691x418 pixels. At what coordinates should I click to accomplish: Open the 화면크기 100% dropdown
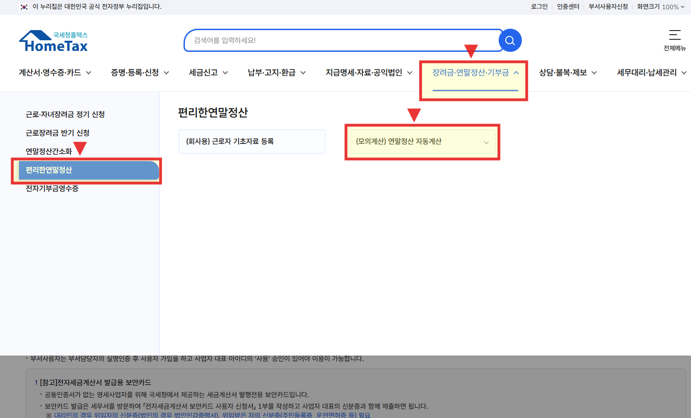point(660,6)
